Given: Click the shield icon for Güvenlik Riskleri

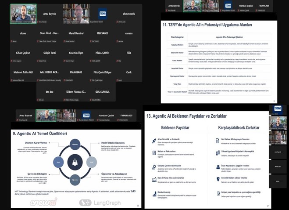Looking at the screenshot, I should pos(218,179).
